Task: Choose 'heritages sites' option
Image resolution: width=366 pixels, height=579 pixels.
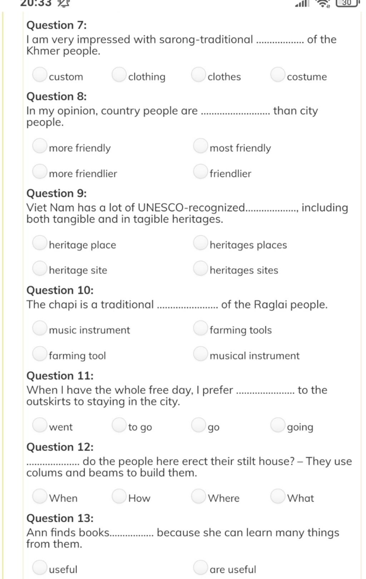Action: [x=201, y=268]
